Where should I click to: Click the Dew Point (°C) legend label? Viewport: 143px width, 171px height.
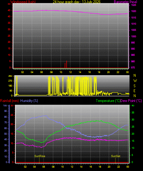point(131,101)
